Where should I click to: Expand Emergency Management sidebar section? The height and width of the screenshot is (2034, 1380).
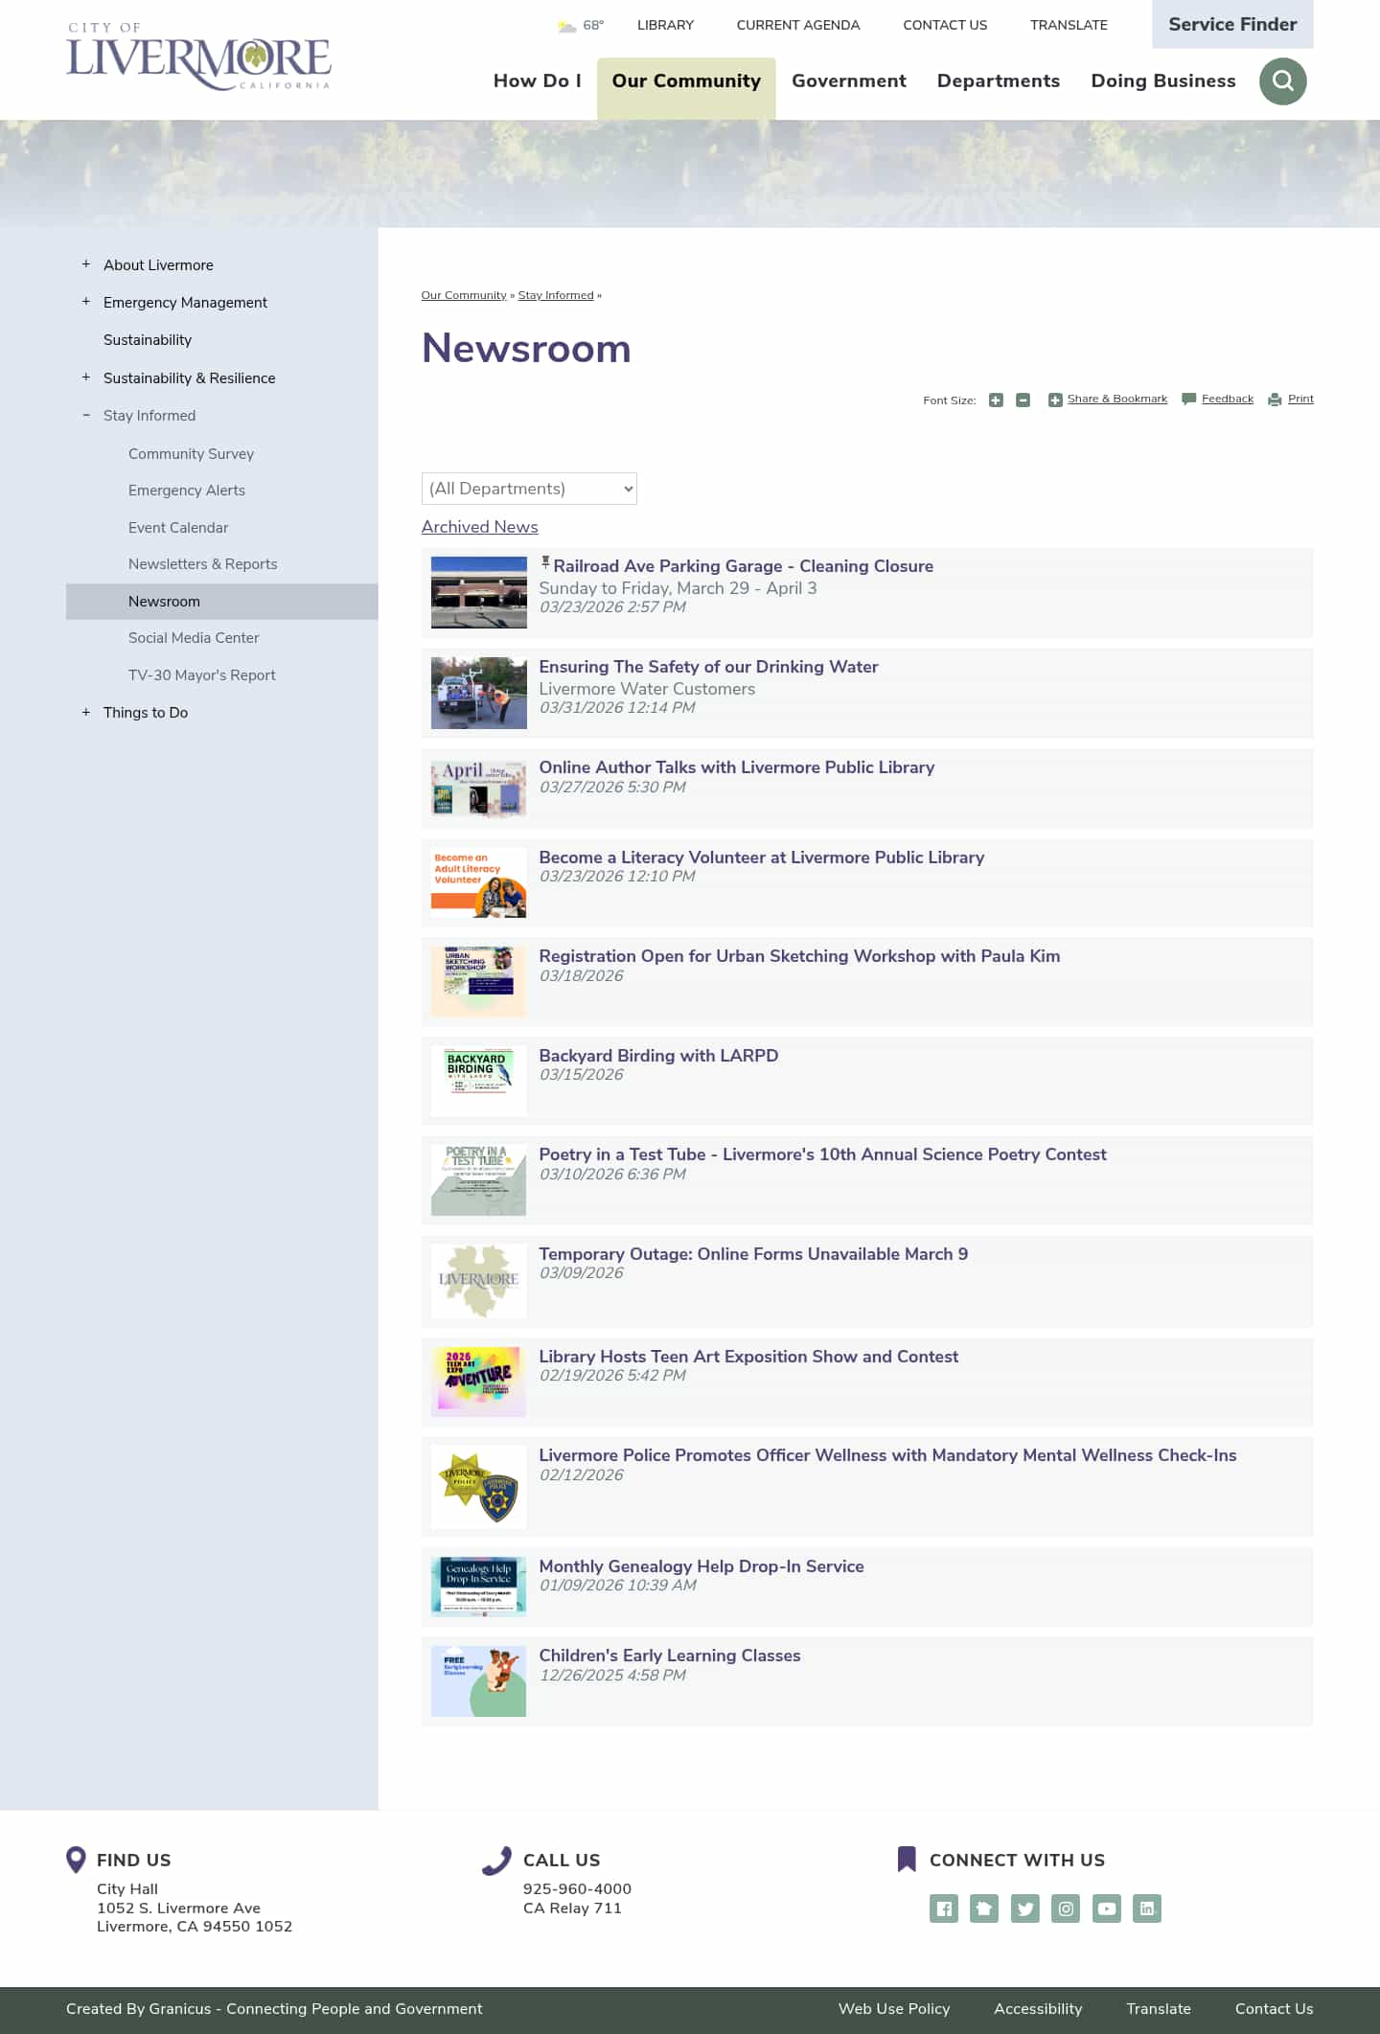(86, 302)
